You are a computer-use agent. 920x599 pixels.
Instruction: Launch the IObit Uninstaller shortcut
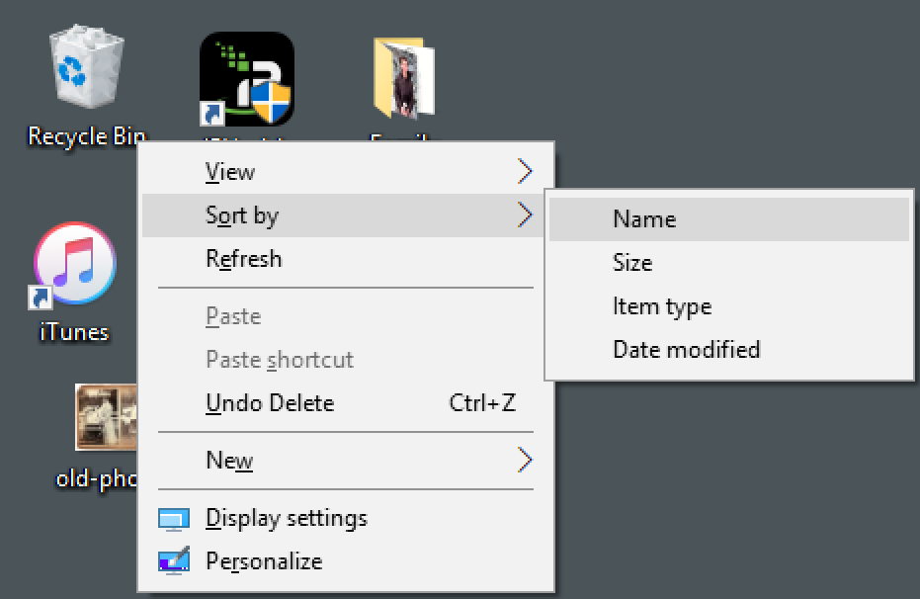(246, 79)
